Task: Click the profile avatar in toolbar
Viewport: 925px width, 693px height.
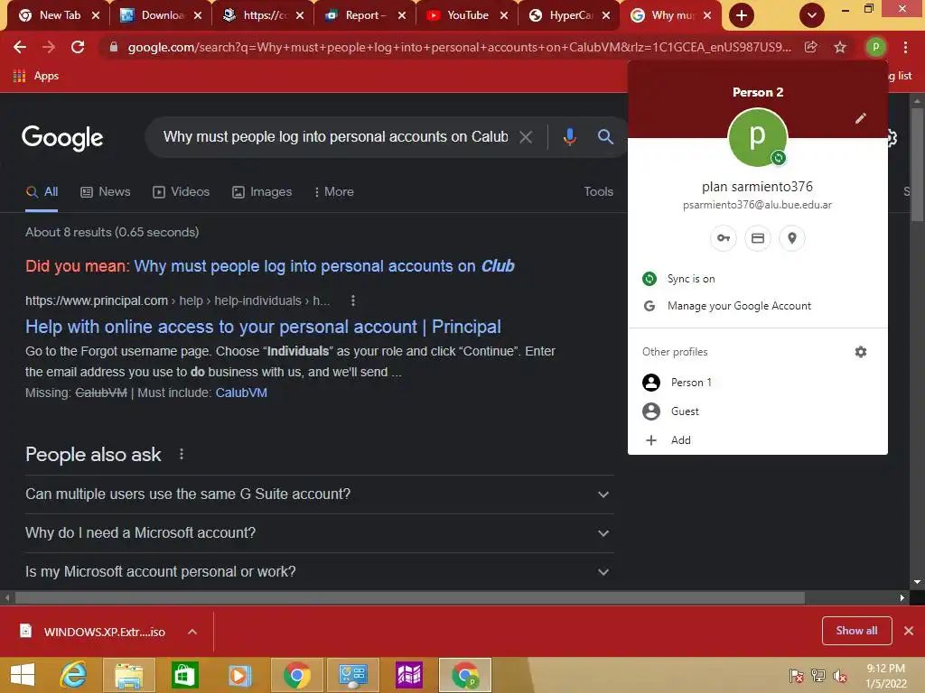Action: click(x=876, y=47)
